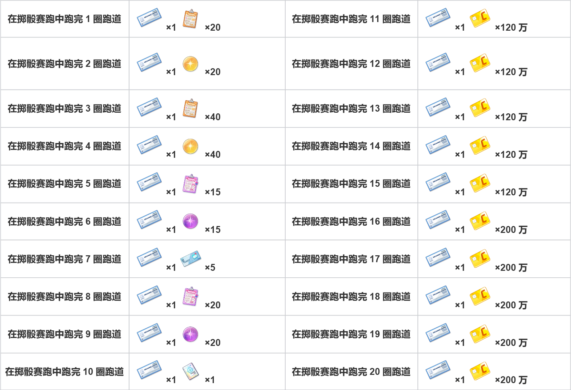Select the gold credit card in lap 18 row
The height and width of the screenshot is (390, 571).
(480, 296)
